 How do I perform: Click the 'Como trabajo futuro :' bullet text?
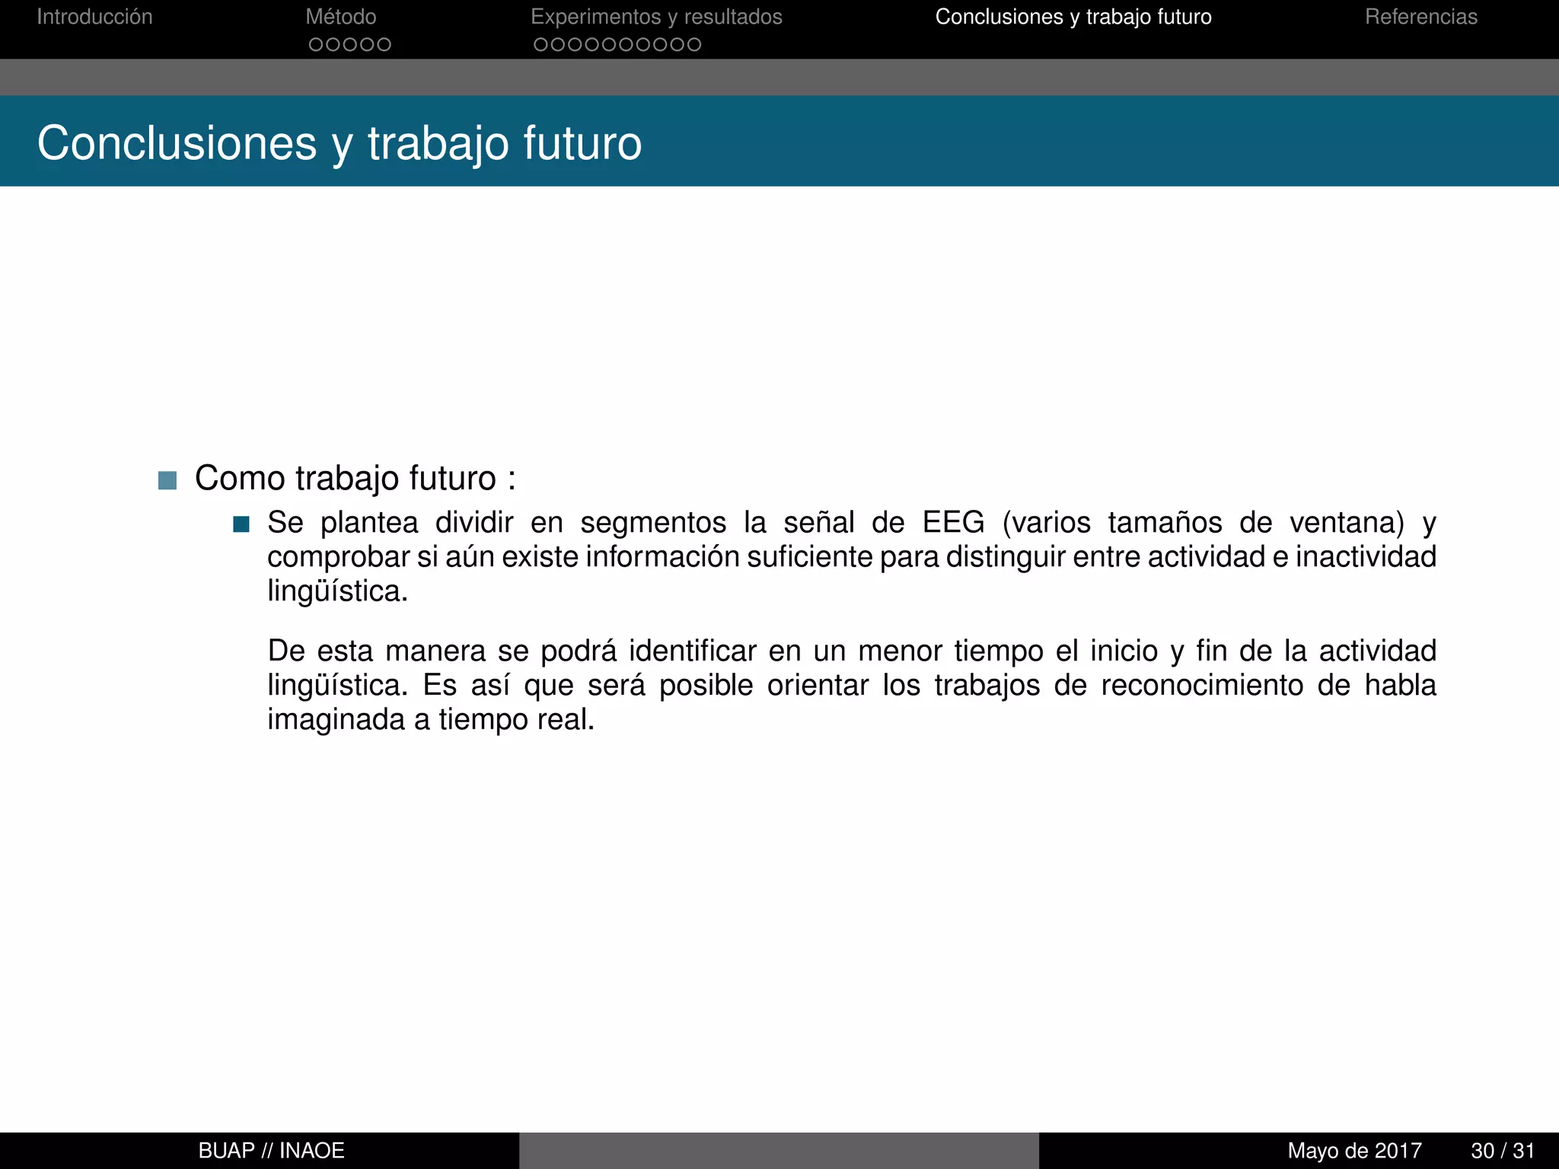[x=355, y=479]
